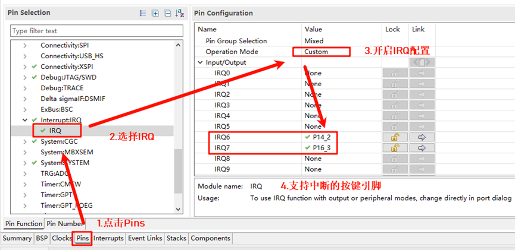The width and height of the screenshot is (515, 250).
Task: Click the disabled lock icon for IRQ9
Action: pos(395,169)
